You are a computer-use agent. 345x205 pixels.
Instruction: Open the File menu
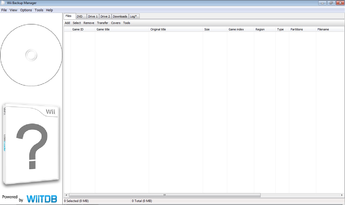(x=4, y=10)
